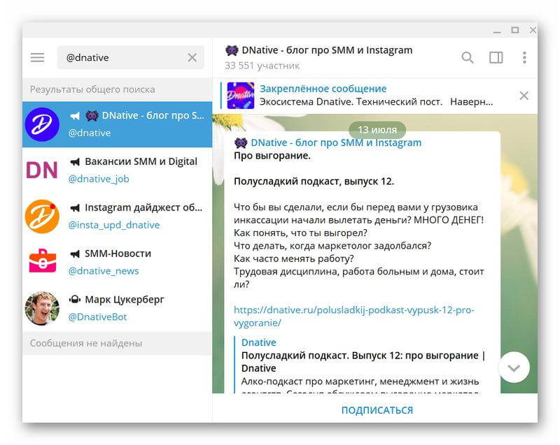Click '@DnativeBot' username text
This screenshot has width=560, height=445.
click(97, 316)
